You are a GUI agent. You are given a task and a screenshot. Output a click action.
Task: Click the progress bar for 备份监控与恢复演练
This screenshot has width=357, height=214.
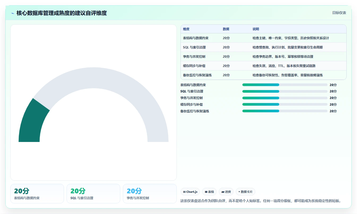point(285,111)
